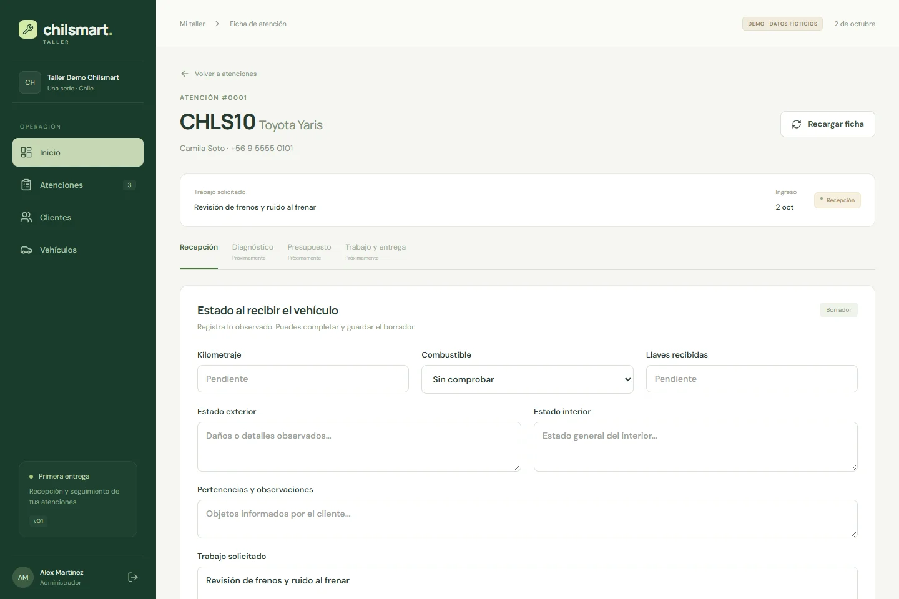Click the back arrow before Volver a atenciones
This screenshot has width=899, height=599.
(185, 74)
